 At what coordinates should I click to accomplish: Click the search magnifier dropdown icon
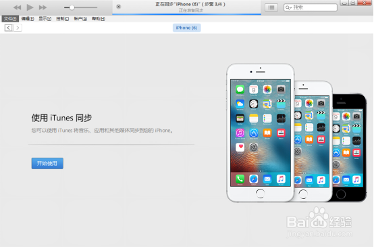click(x=288, y=7)
